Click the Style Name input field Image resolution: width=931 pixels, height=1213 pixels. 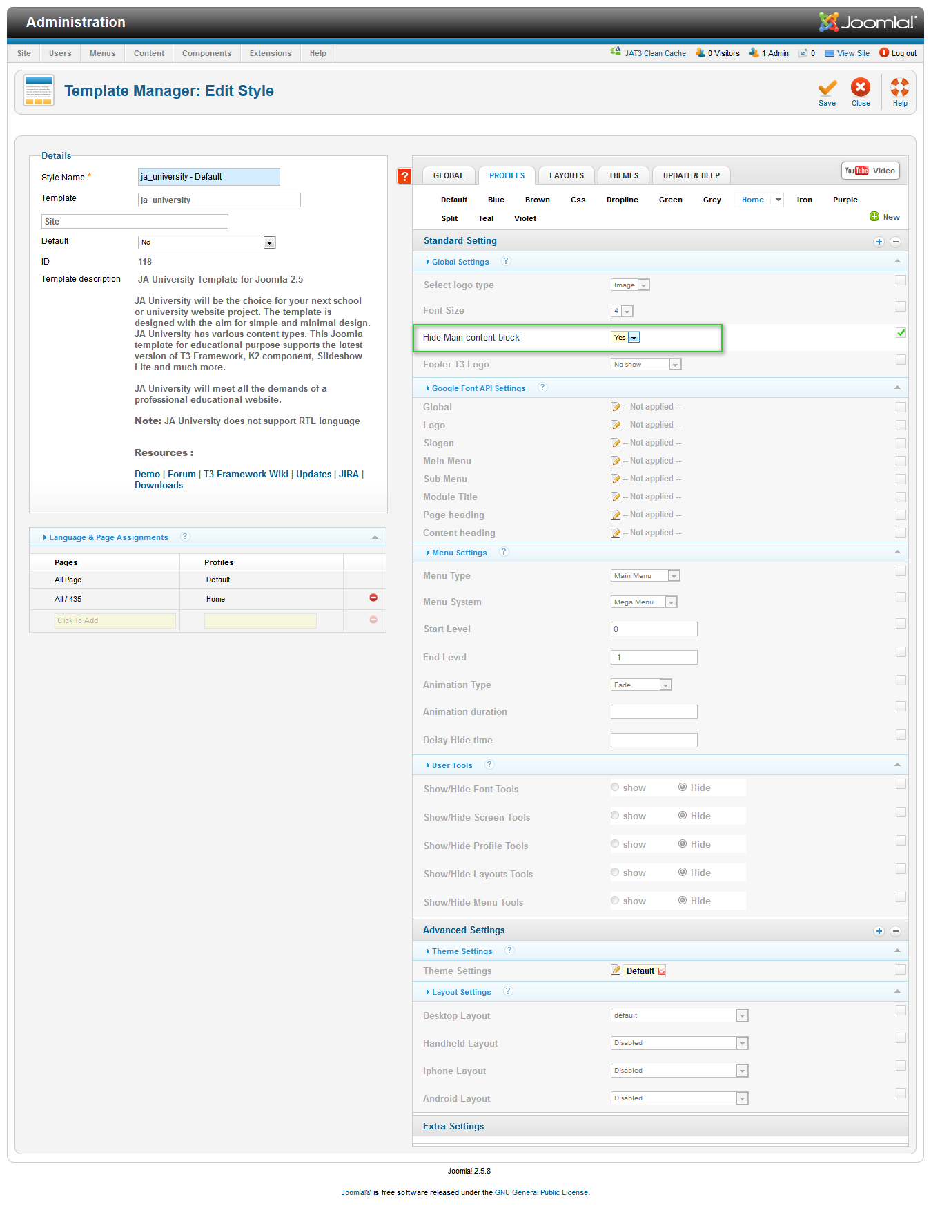[x=209, y=177]
